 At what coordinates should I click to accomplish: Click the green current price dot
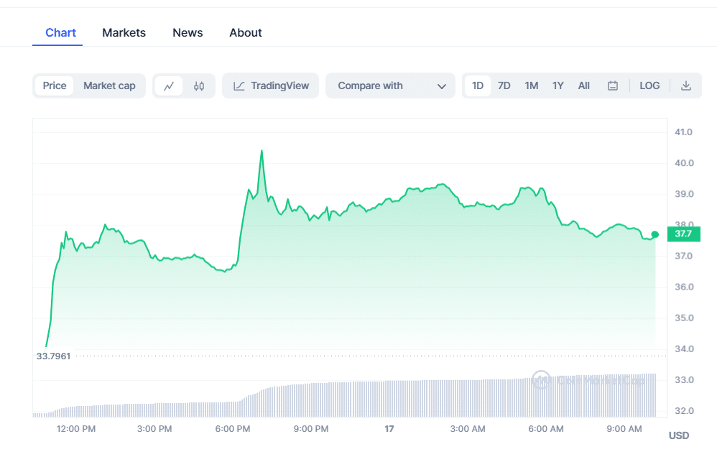(654, 234)
